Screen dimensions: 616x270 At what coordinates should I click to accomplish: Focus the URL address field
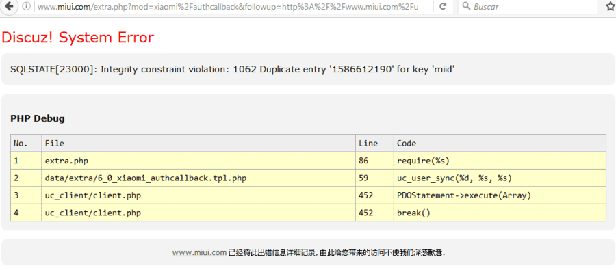(227, 7)
